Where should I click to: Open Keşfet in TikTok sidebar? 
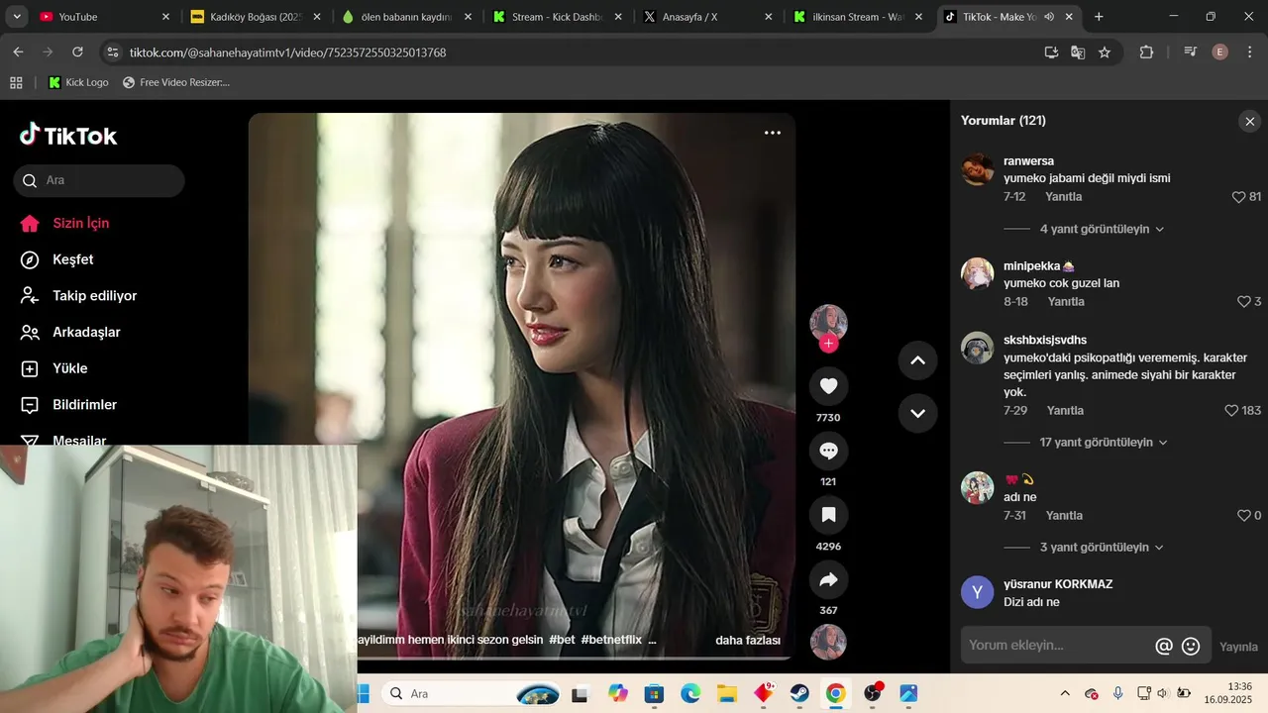57,259
